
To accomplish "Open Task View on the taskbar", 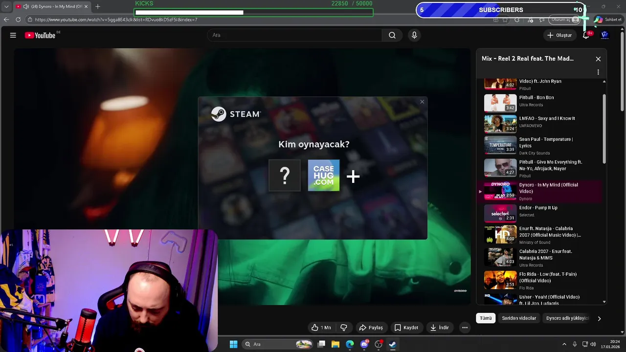I will click(x=321, y=344).
